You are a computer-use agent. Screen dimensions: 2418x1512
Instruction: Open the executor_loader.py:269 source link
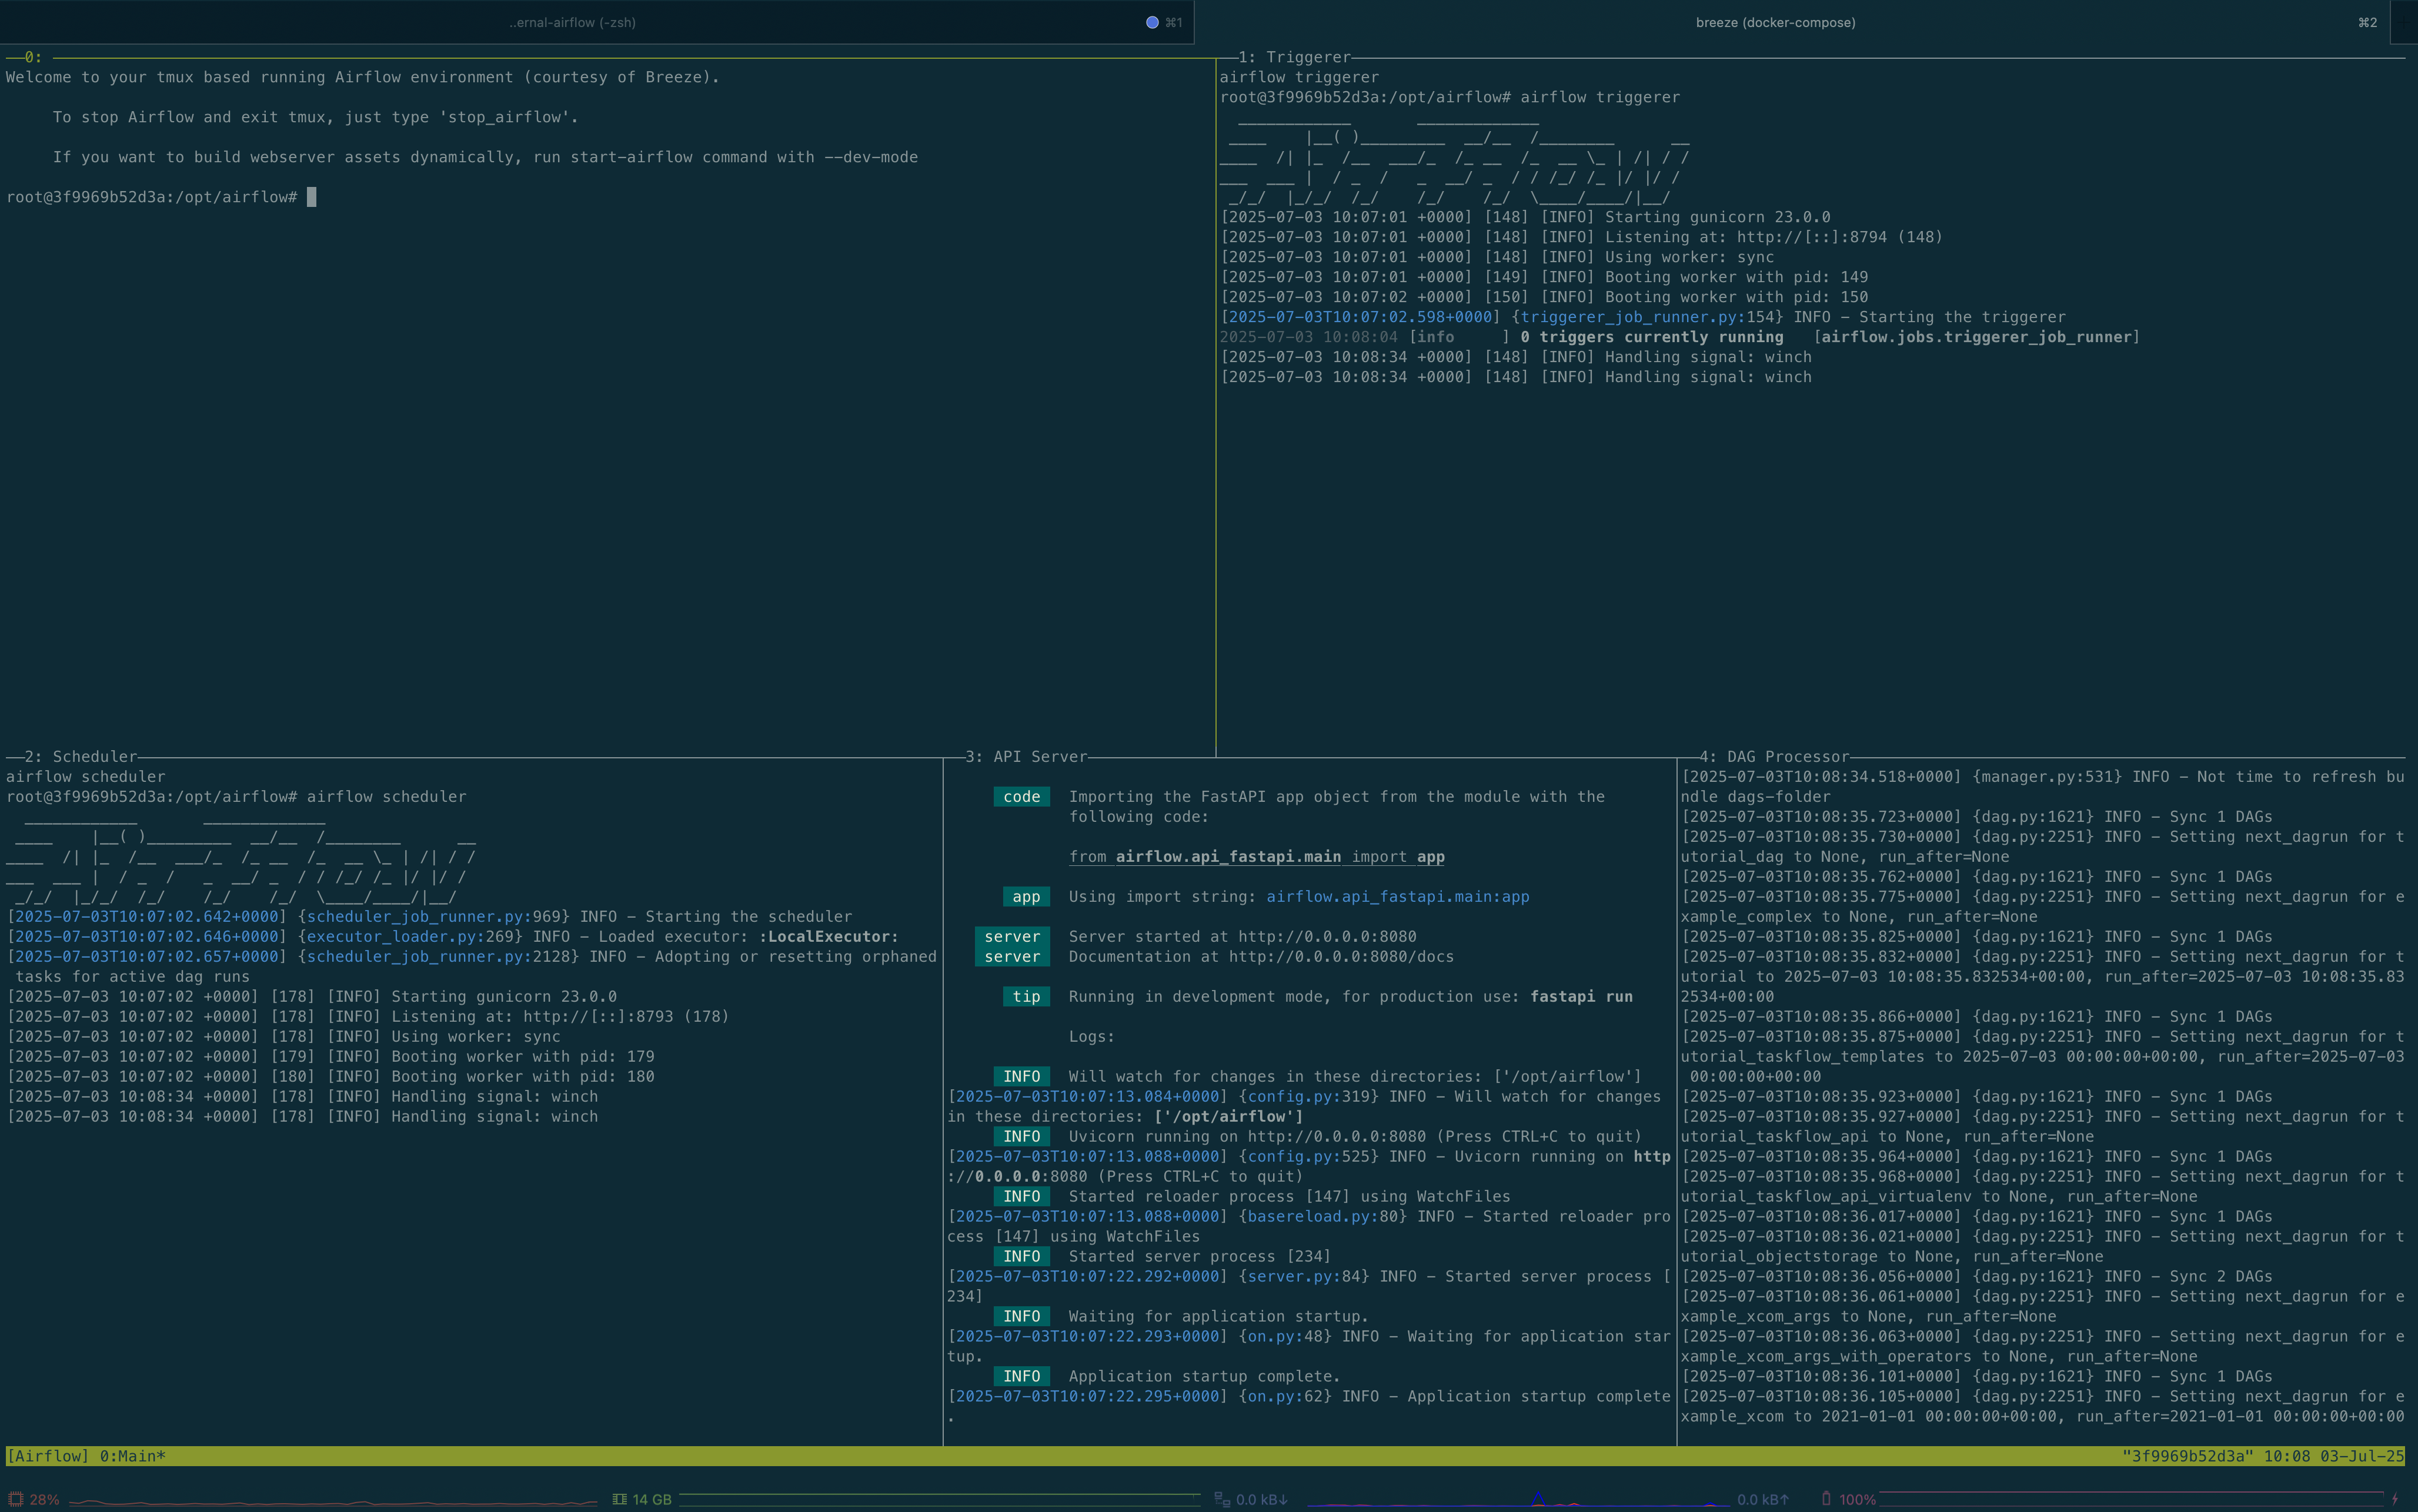pyautogui.click(x=410, y=936)
